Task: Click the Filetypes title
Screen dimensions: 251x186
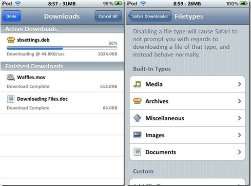Action: [189, 16]
